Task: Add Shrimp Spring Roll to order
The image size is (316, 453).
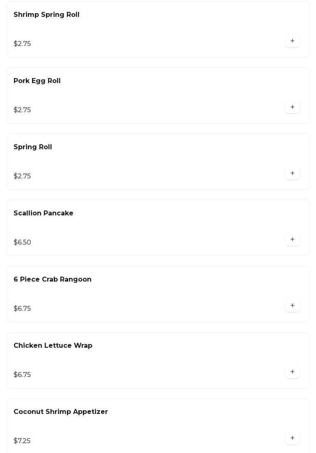Action: point(292,41)
